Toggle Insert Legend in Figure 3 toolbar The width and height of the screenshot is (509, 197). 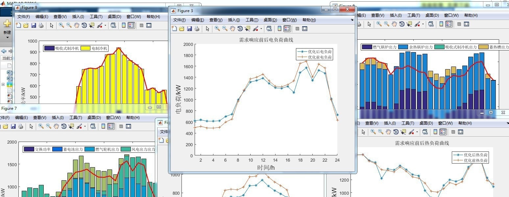(x=287, y=29)
